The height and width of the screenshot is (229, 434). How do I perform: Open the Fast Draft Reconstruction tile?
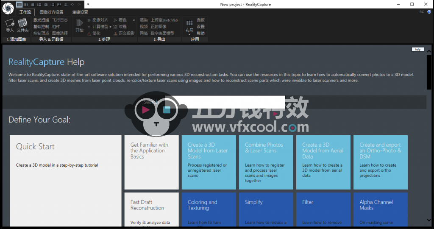point(152,209)
